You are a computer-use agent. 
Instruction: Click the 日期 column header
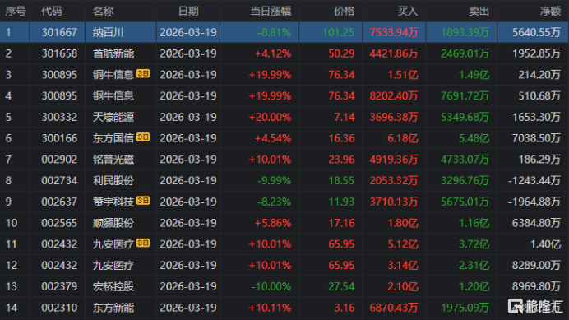click(x=188, y=11)
